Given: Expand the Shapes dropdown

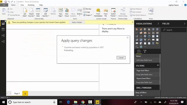Looking at the screenshot, I should click(88, 15).
